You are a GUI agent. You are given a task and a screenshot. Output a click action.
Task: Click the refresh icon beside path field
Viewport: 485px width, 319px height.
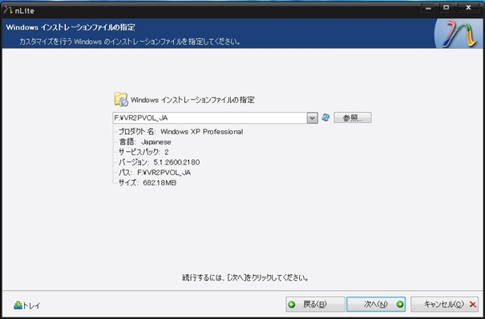point(325,118)
